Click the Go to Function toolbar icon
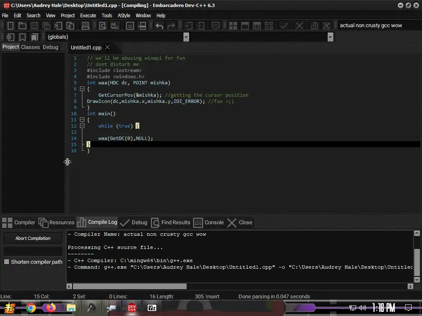 (142, 26)
